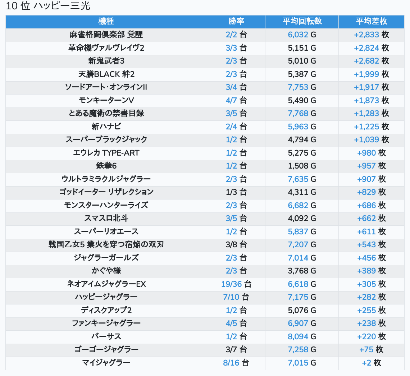Select the 鉄拳6 machine name
Image resolution: width=410 pixels, height=376 pixels.
tap(106, 166)
